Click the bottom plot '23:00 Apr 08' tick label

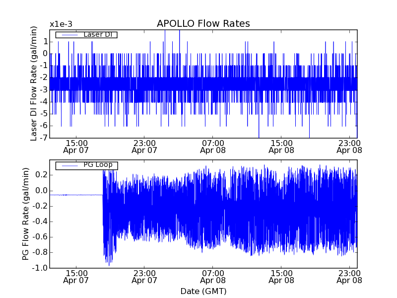tap(349, 277)
